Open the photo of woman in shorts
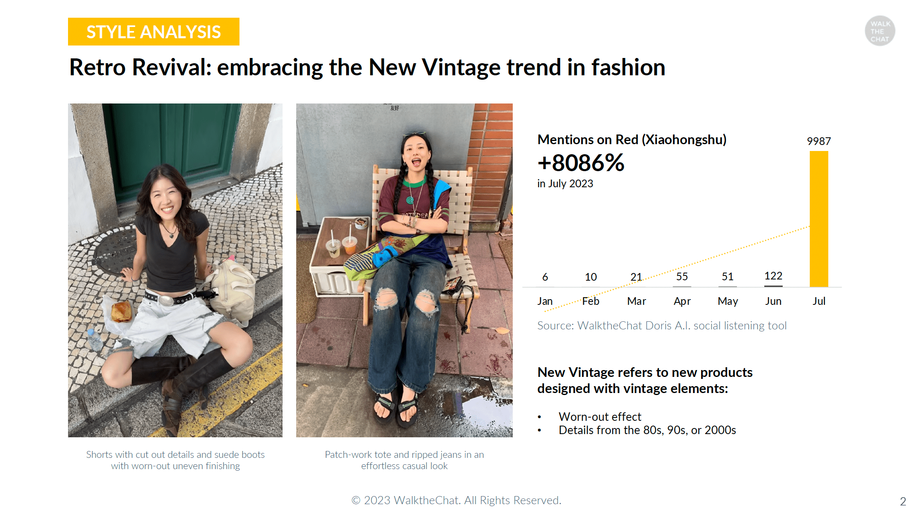The image size is (912, 513). click(x=175, y=270)
